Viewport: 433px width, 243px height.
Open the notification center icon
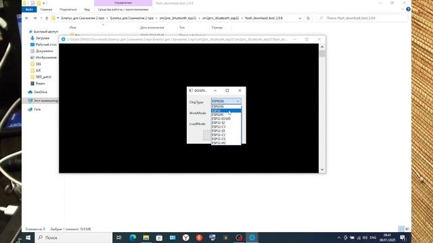click(x=403, y=238)
